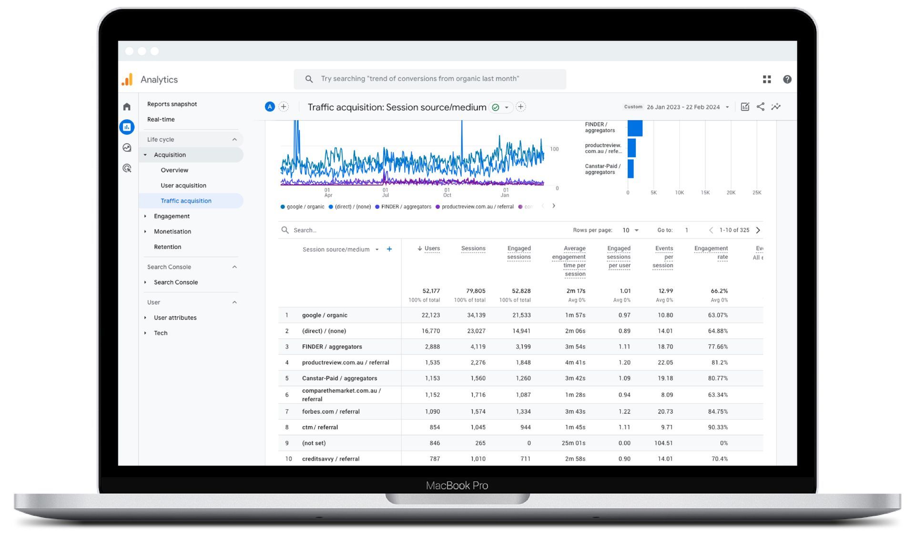Add a comparison next to segment A

click(x=284, y=107)
